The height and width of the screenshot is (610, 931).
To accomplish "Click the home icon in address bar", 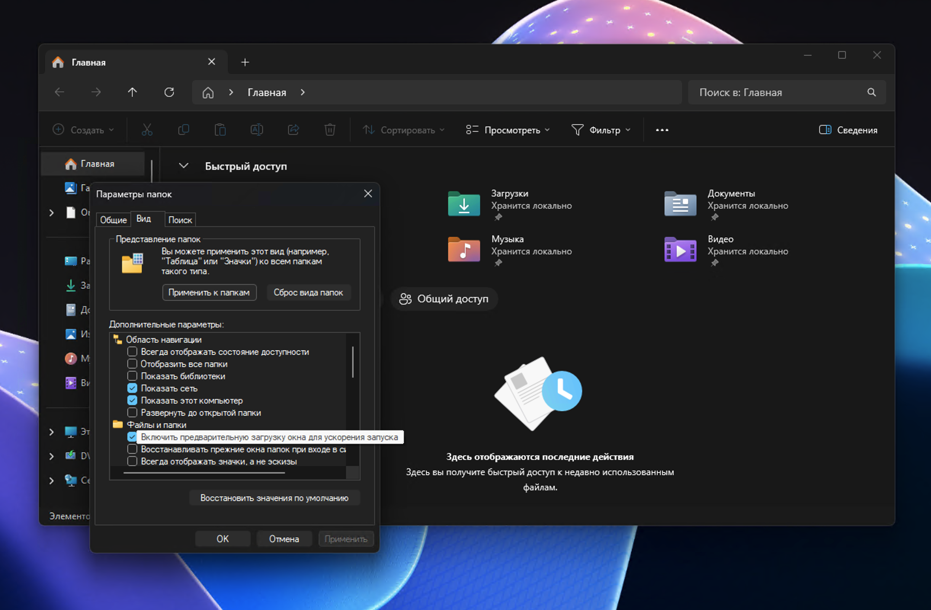I will [208, 93].
